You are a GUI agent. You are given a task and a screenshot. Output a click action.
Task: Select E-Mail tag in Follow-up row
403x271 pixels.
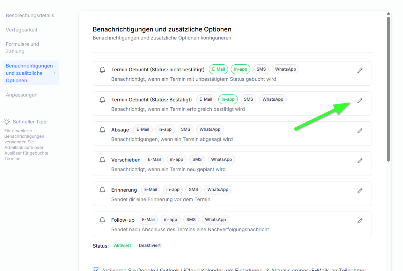coord(148,220)
